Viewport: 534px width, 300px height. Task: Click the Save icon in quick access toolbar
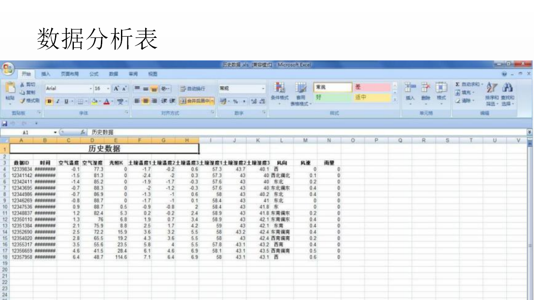[x=5, y=124]
